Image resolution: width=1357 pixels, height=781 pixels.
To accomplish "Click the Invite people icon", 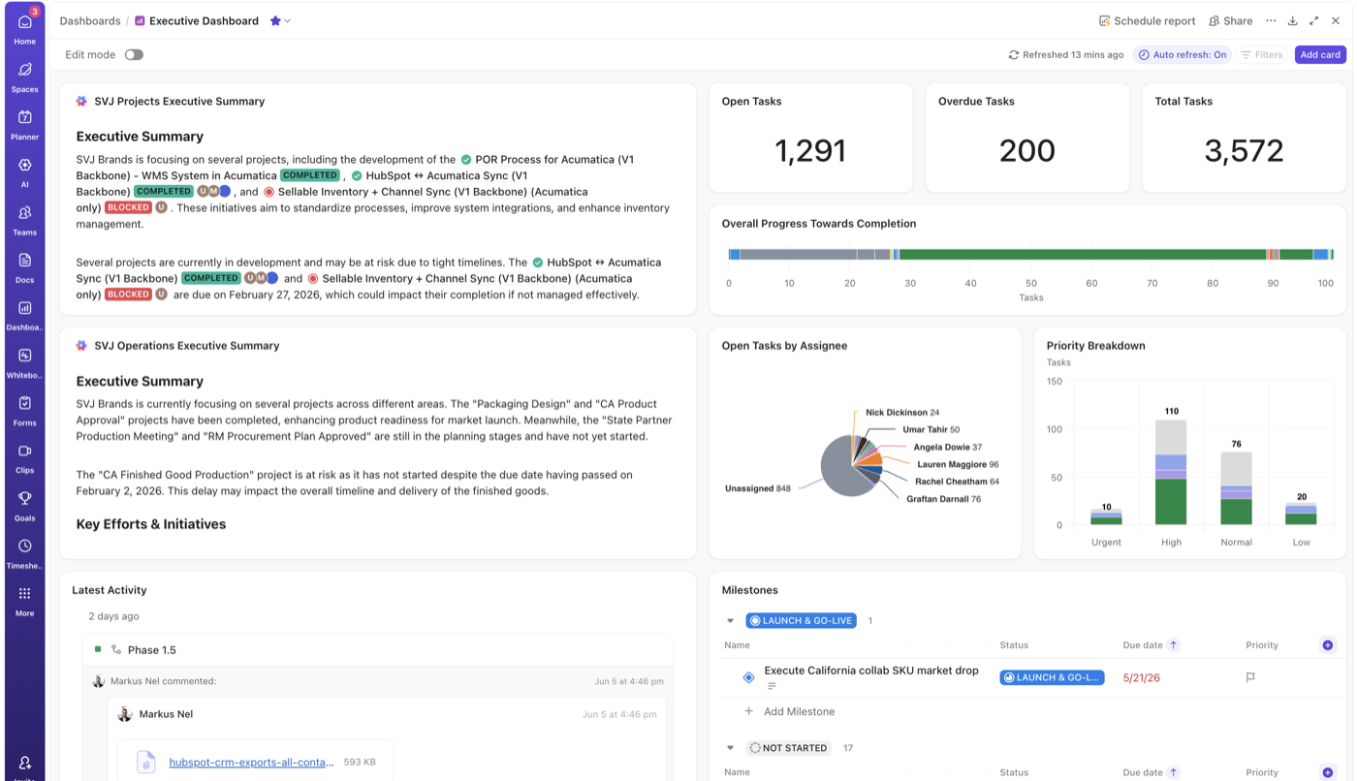I will pos(24,763).
